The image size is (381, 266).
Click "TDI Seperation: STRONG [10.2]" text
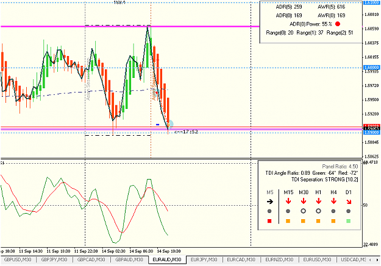pyautogui.click(x=325, y=180)
